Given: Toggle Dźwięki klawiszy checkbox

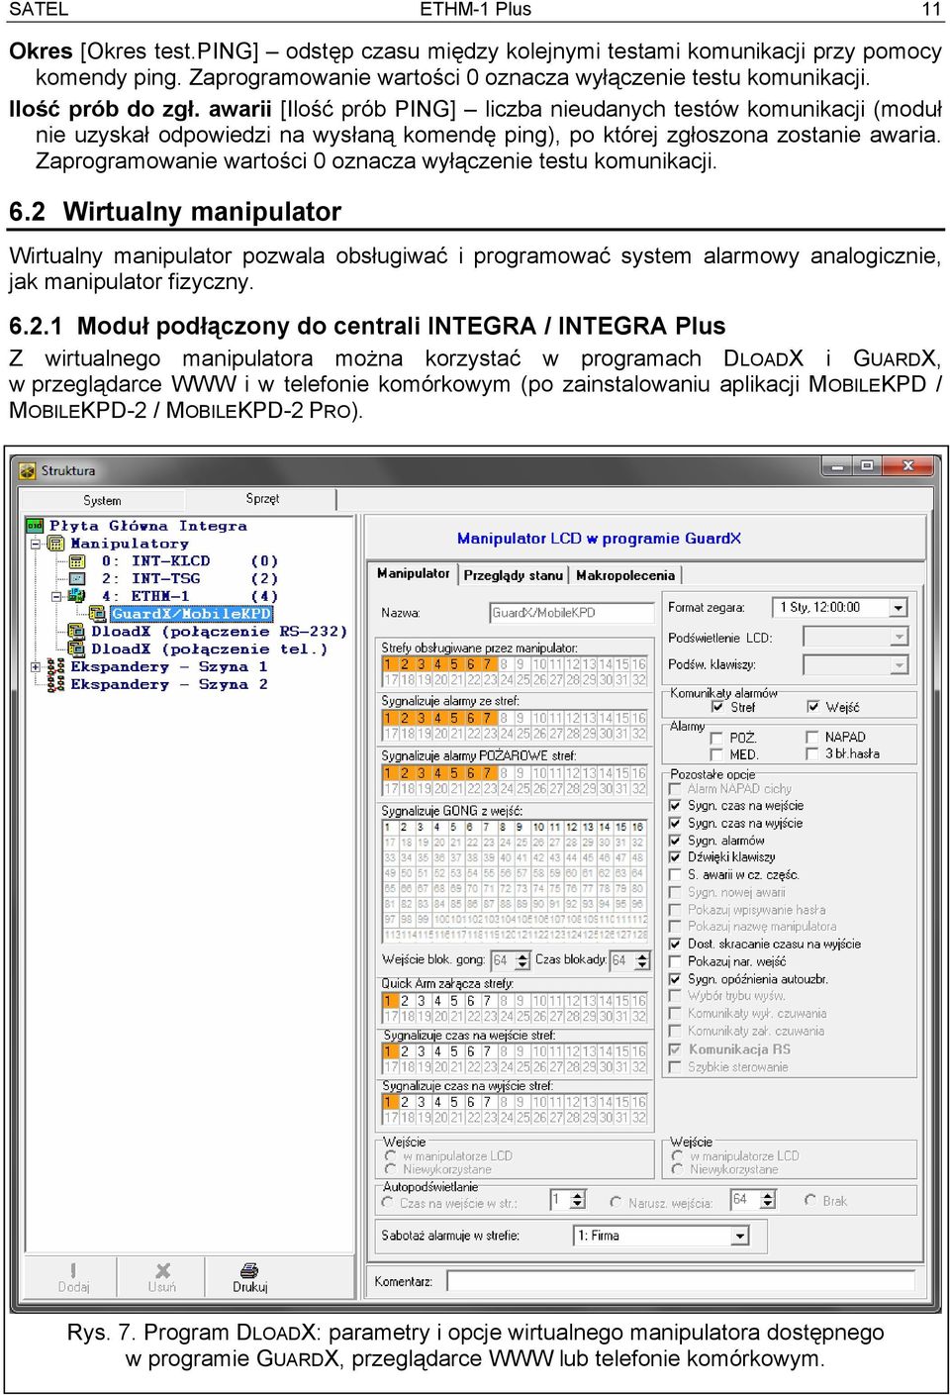Looking at the screenshot, I should (676, 857).
